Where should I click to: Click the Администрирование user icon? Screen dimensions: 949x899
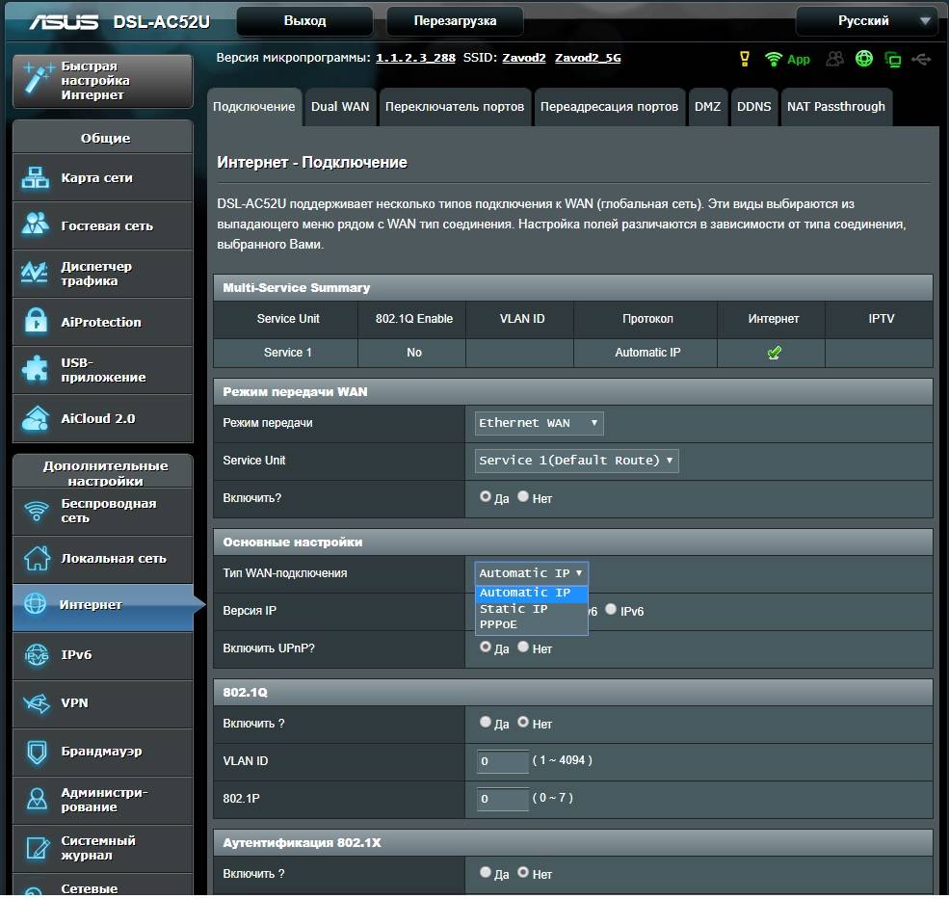tap(37, 799)
